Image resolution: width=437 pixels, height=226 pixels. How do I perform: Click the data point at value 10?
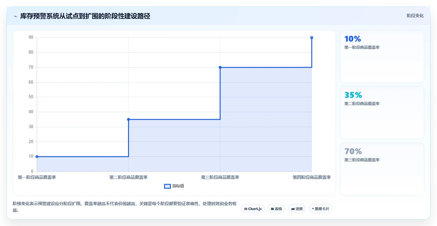[x=37, y=156]
